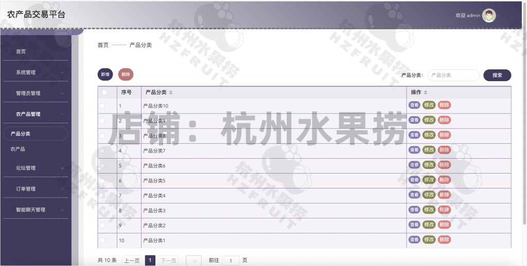Check the box for 产品分类6 row
This screenshot has height=266, width=527.
point(102,166)
